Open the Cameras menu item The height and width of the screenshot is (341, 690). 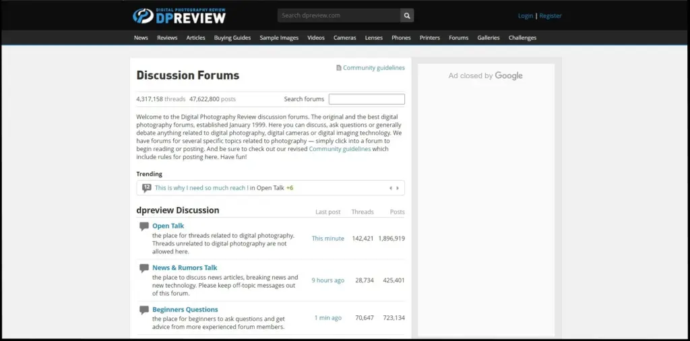[344, 38]
